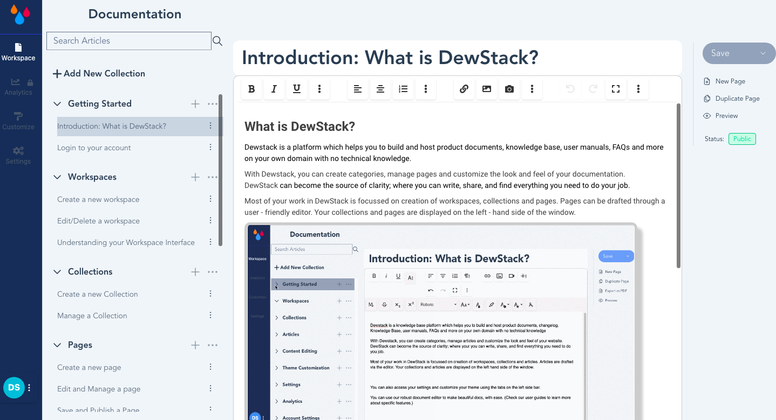Click the DewStack droplets logo
Viewport: 776px width, 420px height.
(21, 14)
